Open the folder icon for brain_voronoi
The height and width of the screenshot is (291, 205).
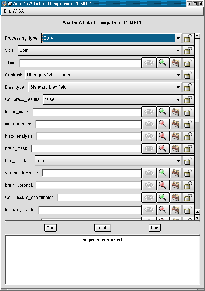[x=176, y=185]
